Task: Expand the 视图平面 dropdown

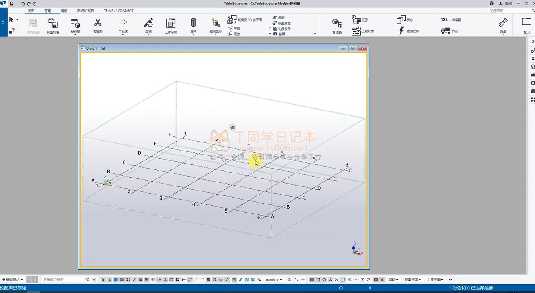Action: [412, 280]
